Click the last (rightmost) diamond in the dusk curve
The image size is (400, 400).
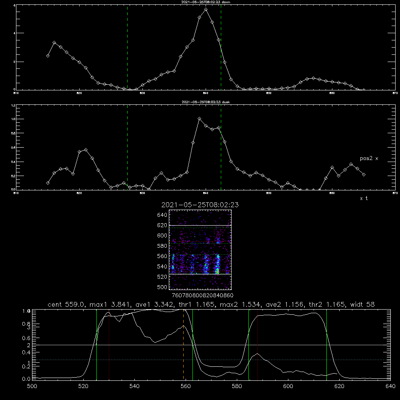pos(364,174)
